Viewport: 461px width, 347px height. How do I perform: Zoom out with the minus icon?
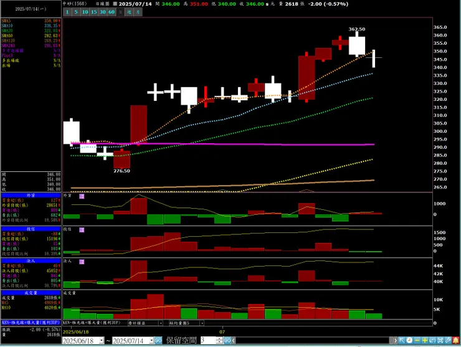[417, 340]
